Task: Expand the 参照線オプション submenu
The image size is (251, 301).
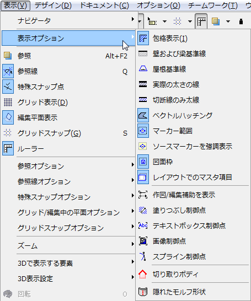Action: click(69, 181)
